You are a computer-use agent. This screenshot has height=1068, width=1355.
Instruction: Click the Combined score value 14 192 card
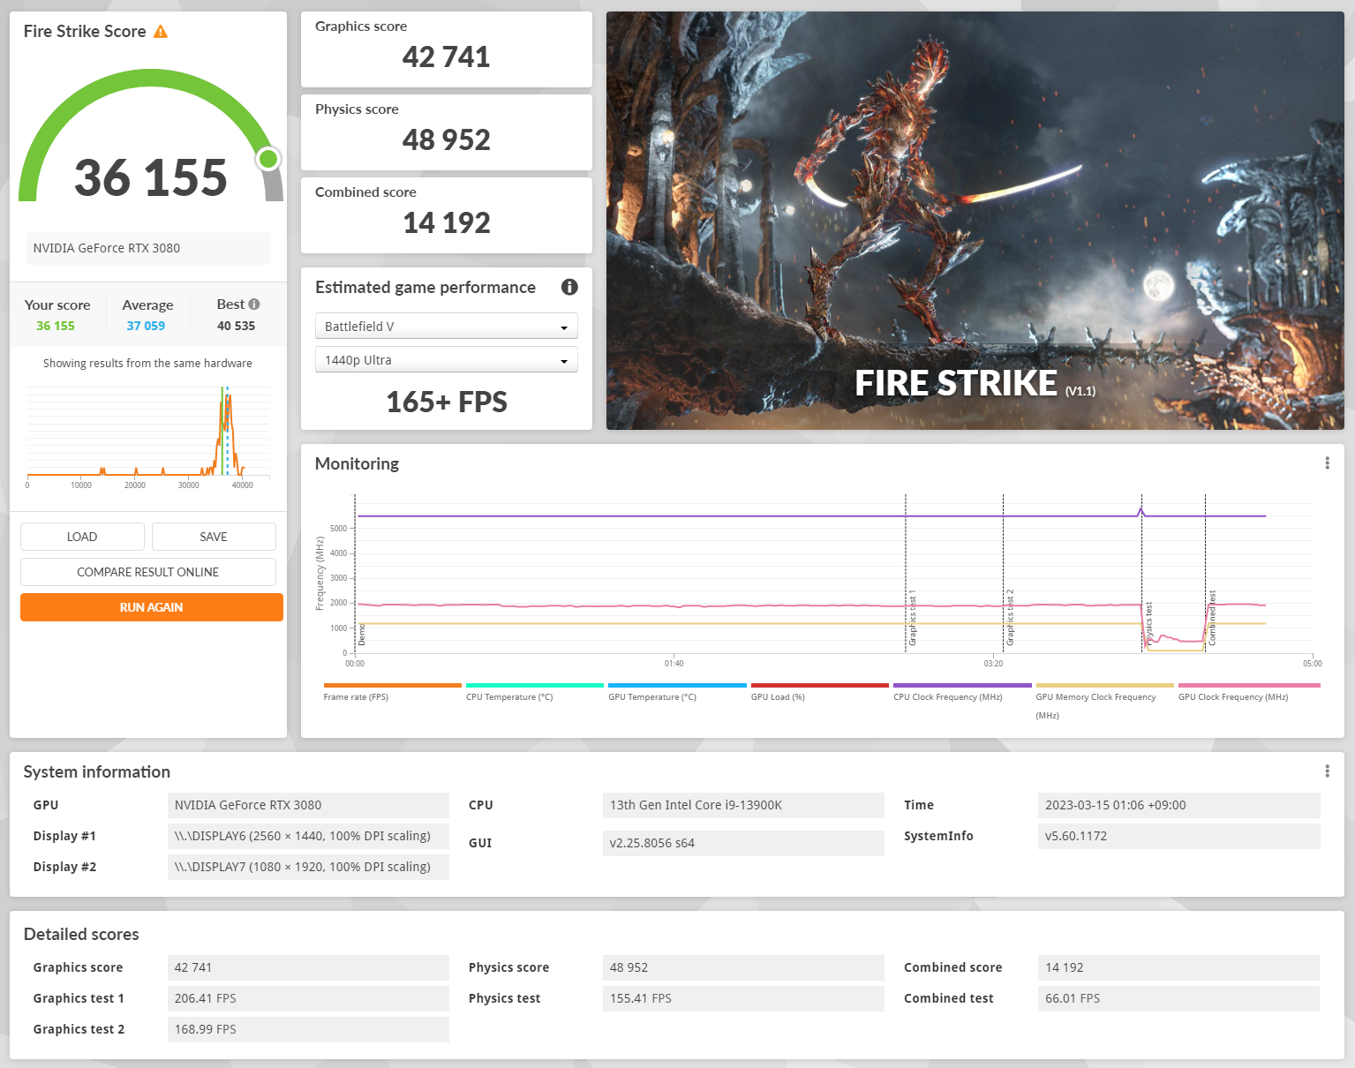coord(447,215)
